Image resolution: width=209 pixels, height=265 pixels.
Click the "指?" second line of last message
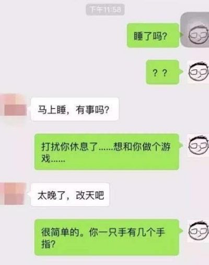pyautogui.click(x=48, y=244)
